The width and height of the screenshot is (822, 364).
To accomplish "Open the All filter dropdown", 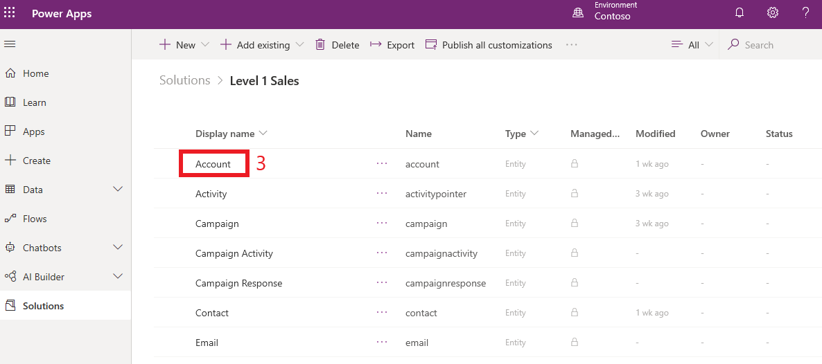I will click(692, 45).
